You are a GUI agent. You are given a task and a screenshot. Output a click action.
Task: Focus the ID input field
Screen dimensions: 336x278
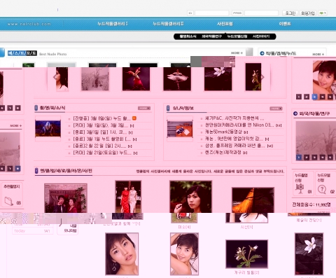211,13
